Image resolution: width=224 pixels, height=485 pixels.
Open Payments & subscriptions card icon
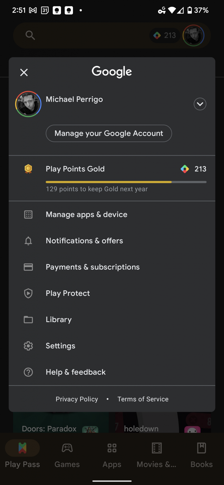coord(28,267)
